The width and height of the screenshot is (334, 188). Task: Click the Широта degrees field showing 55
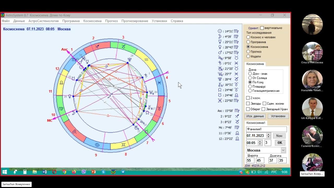click(250, 160)
